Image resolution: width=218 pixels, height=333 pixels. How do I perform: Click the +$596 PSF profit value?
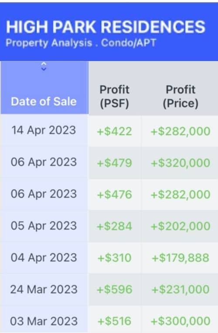coord(115,289)
